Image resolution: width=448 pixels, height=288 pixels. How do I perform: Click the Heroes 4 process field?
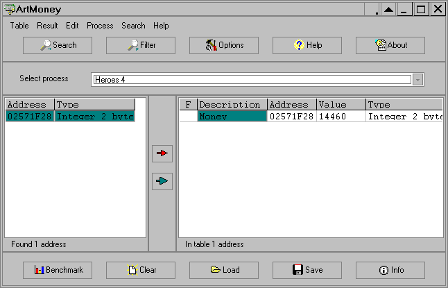252,80
